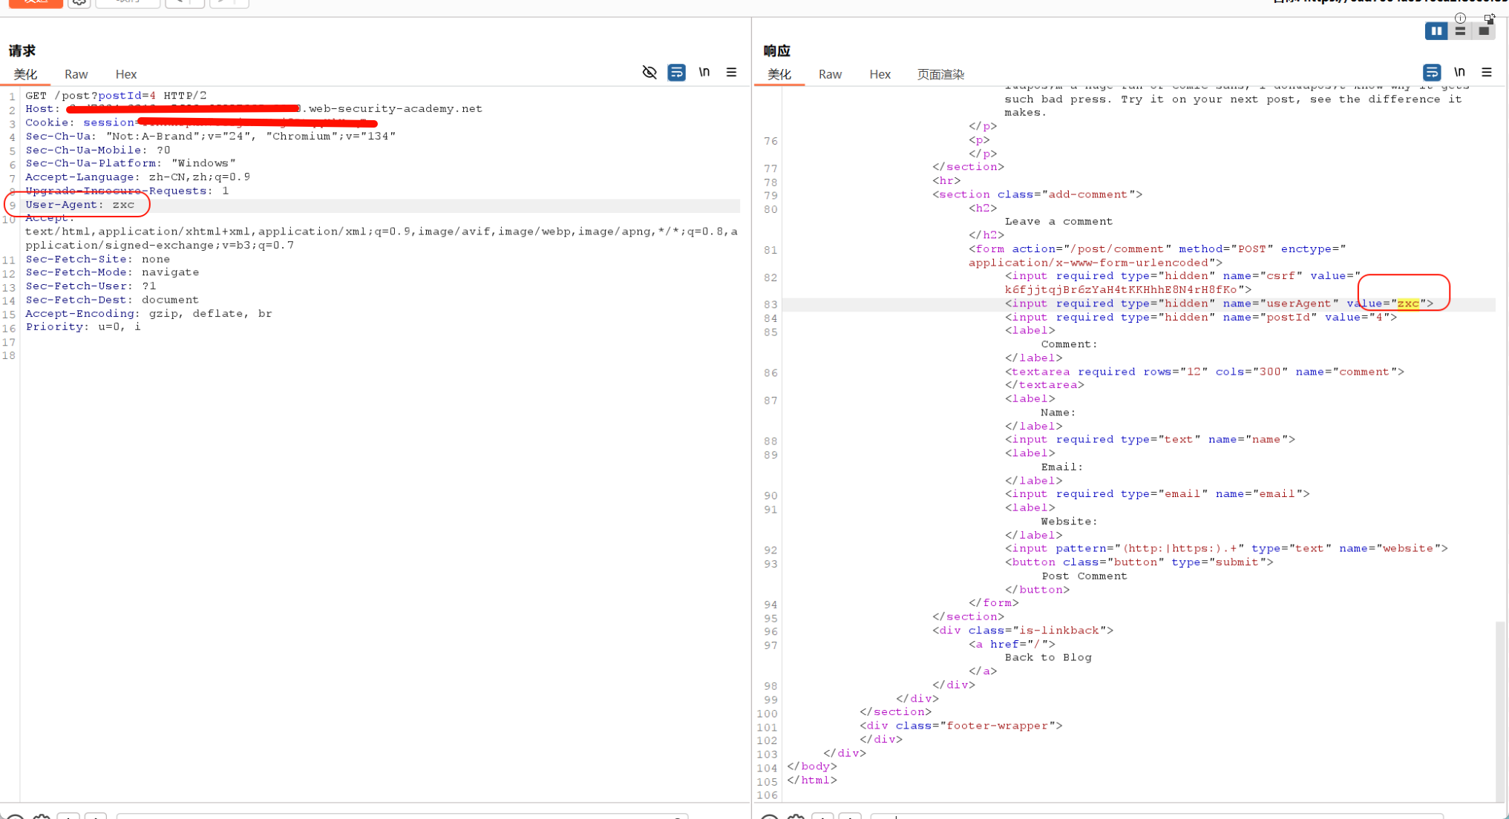Toggle show newlines \n in request panel
Viewport: 1509px width, 819px height.
click(704, 72)
